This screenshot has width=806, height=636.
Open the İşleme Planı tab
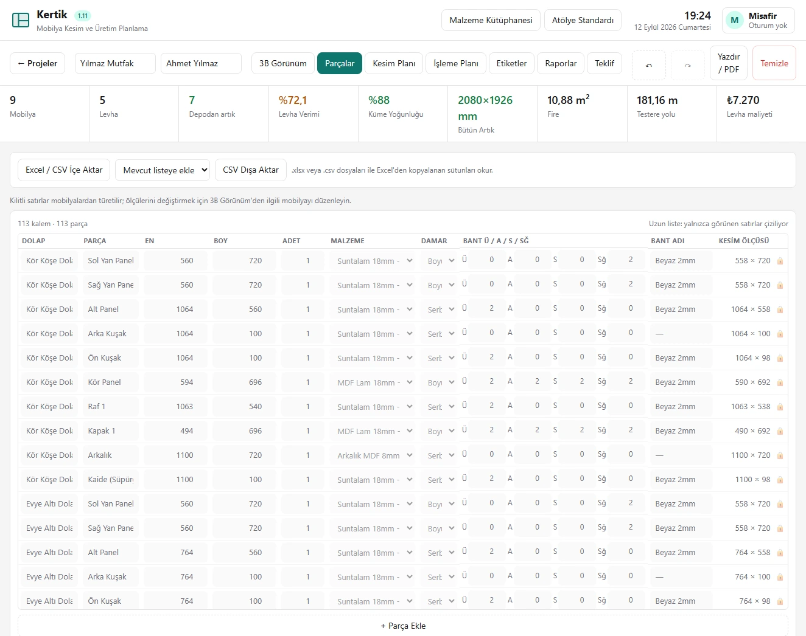(x=456, y=63)
